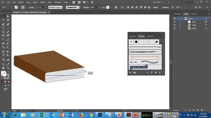
Task: Click target circle of <Line> sublayer
Action: coord(206,22)
